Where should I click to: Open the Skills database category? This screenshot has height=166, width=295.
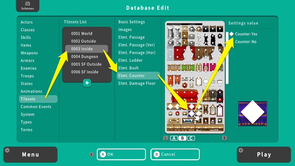(x=26, y=38)
